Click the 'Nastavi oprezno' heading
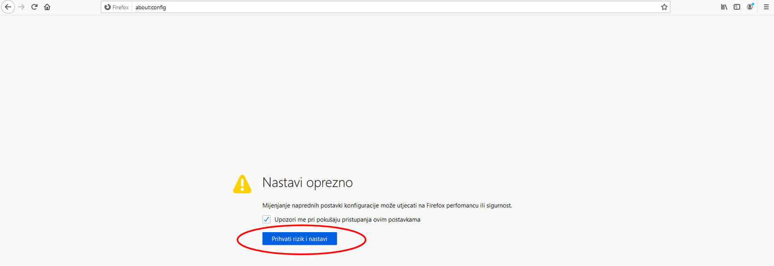 (x=307, y=183)
